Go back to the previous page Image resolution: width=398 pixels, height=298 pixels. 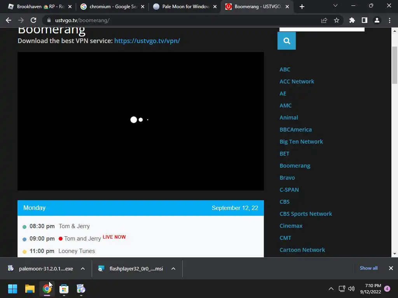tap(9, 20)
